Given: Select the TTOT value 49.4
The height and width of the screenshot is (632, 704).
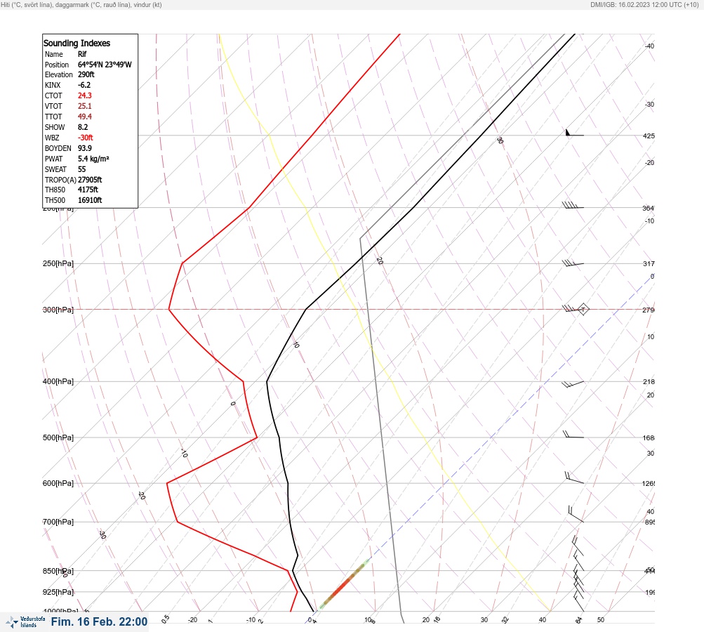Looking at the screenshot, I should pos(85,117).
